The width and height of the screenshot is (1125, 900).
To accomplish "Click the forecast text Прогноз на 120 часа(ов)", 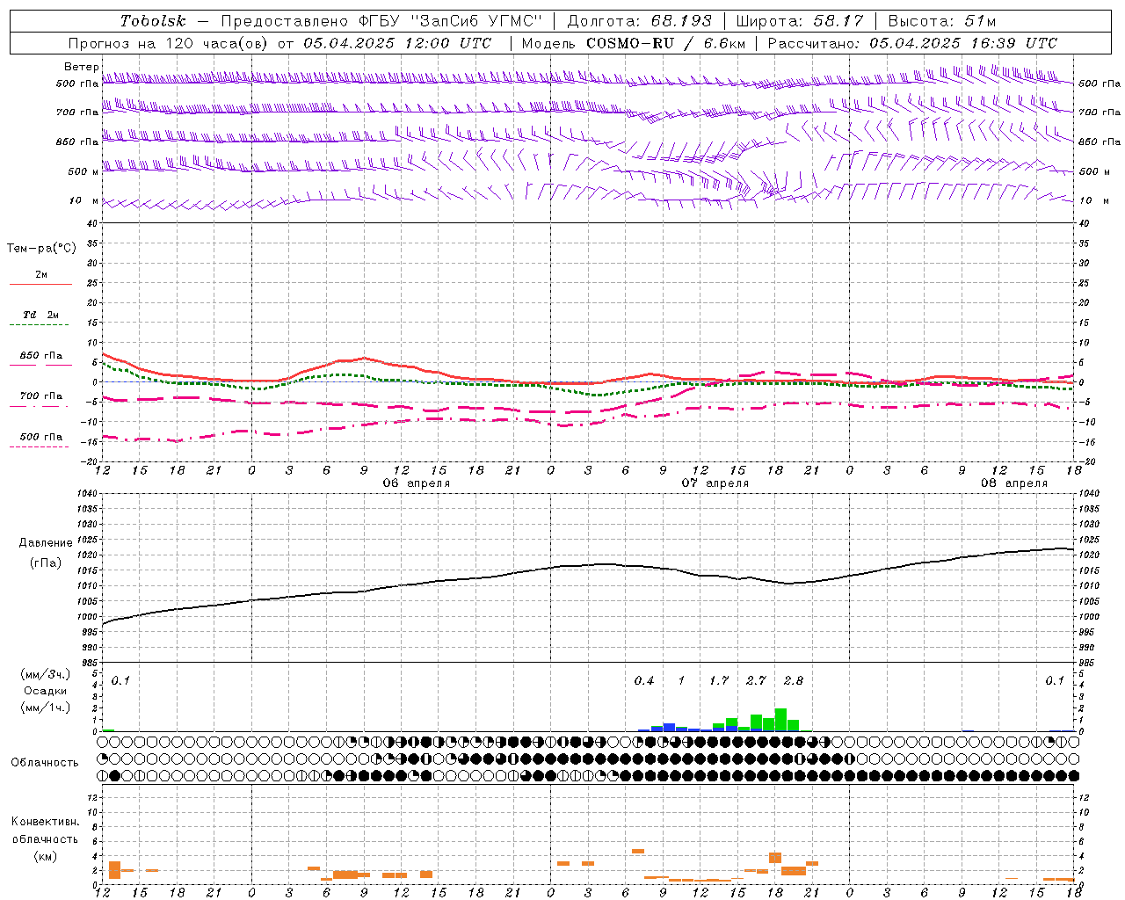I will click(168, 43).
